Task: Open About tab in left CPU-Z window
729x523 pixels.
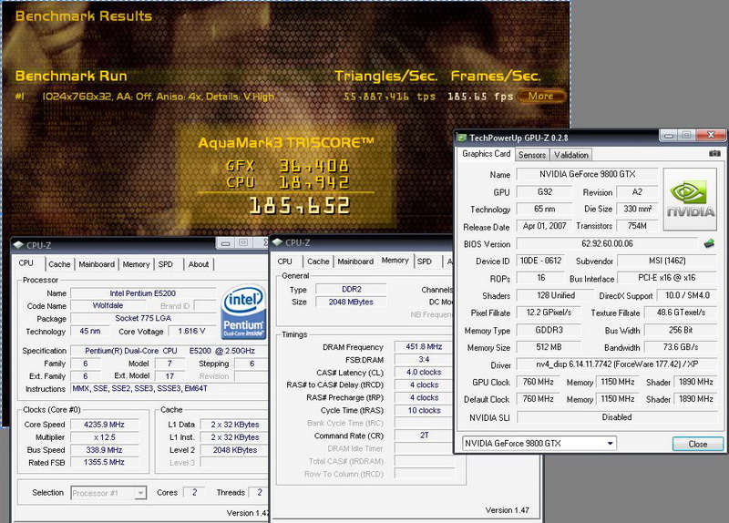Action: [x=199, y=264]
